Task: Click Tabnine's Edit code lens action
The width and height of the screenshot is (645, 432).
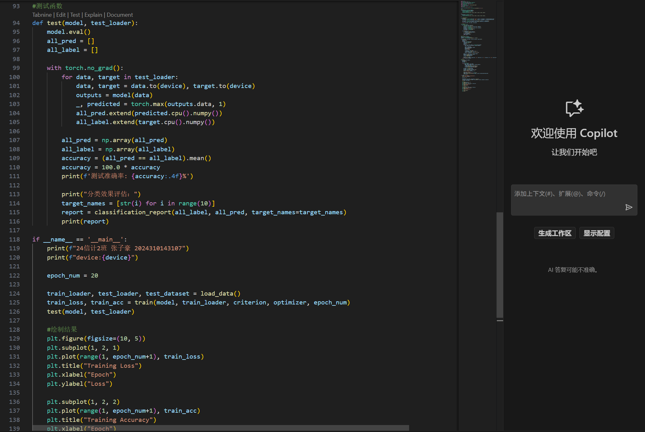Action: point(61,15)
